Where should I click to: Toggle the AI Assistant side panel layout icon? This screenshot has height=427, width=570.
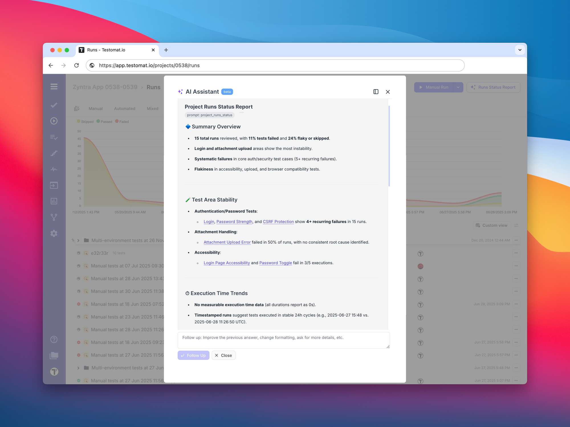pyautogui.click(x=376, y=92)
